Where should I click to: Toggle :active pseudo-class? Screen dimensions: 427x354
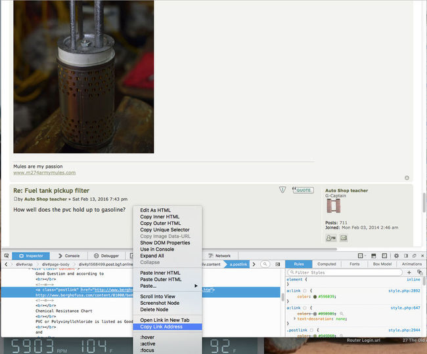point(168,344)
